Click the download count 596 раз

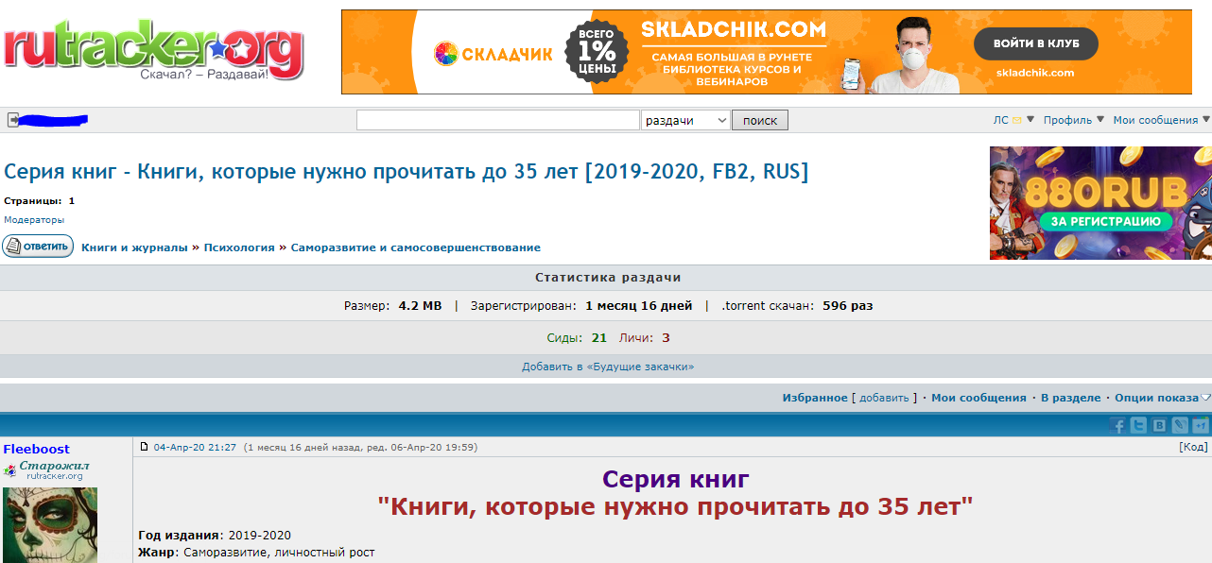(x=848, y=306)
